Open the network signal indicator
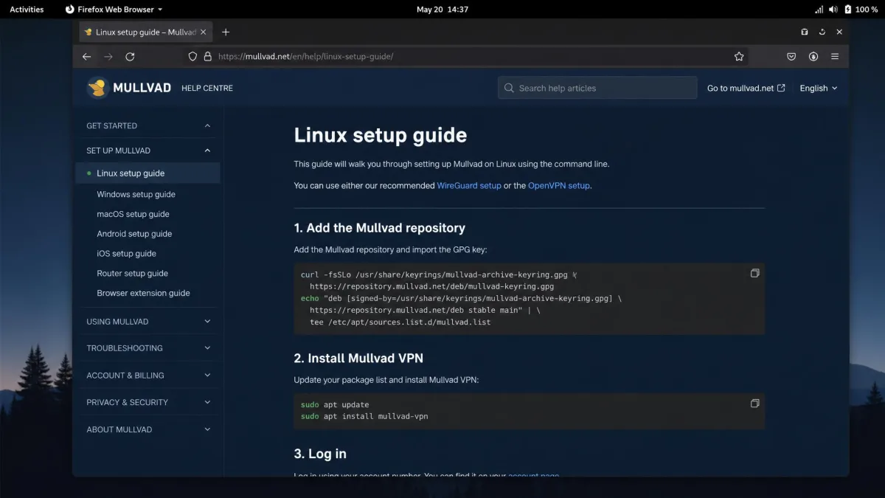Image resolution: width=885 pixels, height=498 pixels. [819, 10]
